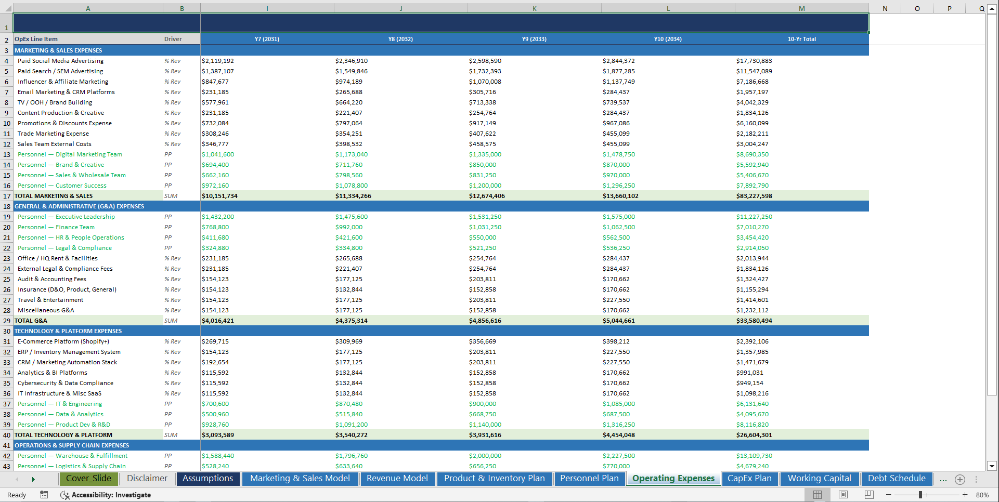Start macro recording from the status bar
Screen dimensions: 999x502
[44, 495]
